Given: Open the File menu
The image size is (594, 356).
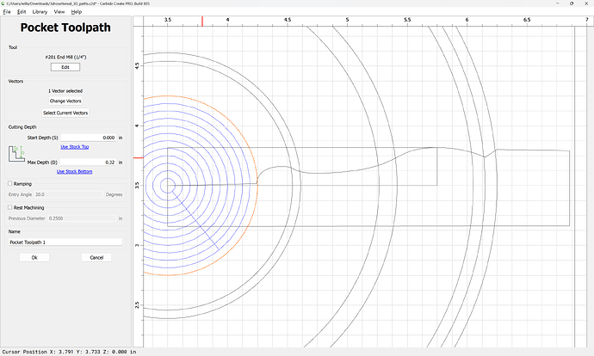Looking at the screenshot, I should pos(7,13).
